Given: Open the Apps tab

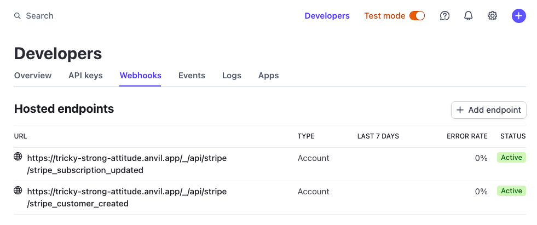Looking at the screenshot, I should click(268, 76).
